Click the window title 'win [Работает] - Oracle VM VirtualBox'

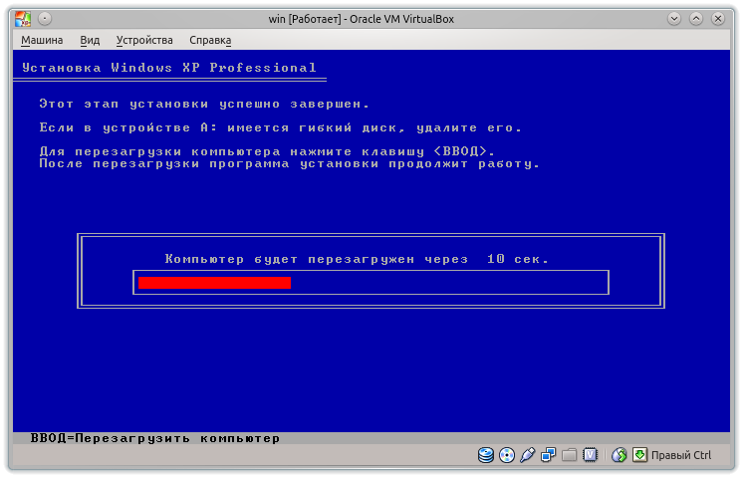(x=362, y=19)
